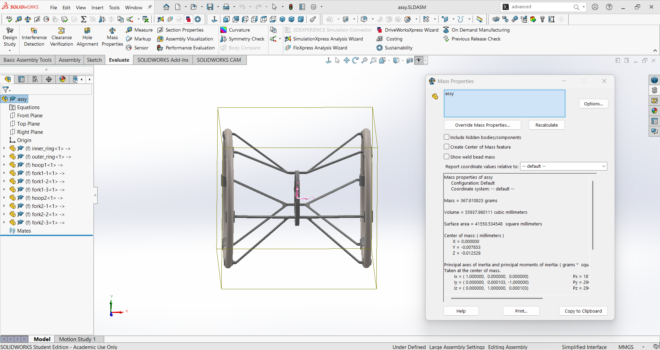Click the horizontal scrollbar in mass results
660x350 pixels.
tap(496, 299)
